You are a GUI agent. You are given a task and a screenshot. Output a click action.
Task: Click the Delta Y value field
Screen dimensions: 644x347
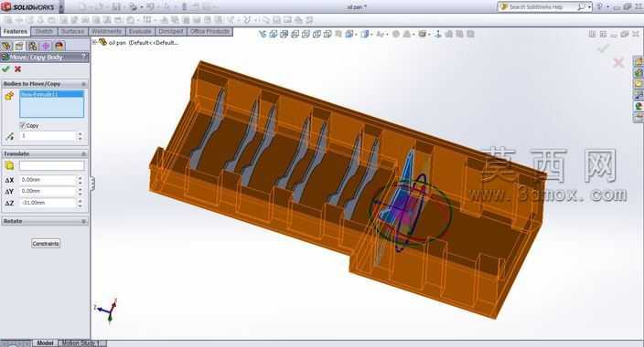[48, 191]
